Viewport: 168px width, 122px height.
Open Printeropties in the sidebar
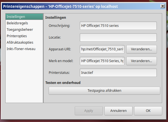coord(24,36)
